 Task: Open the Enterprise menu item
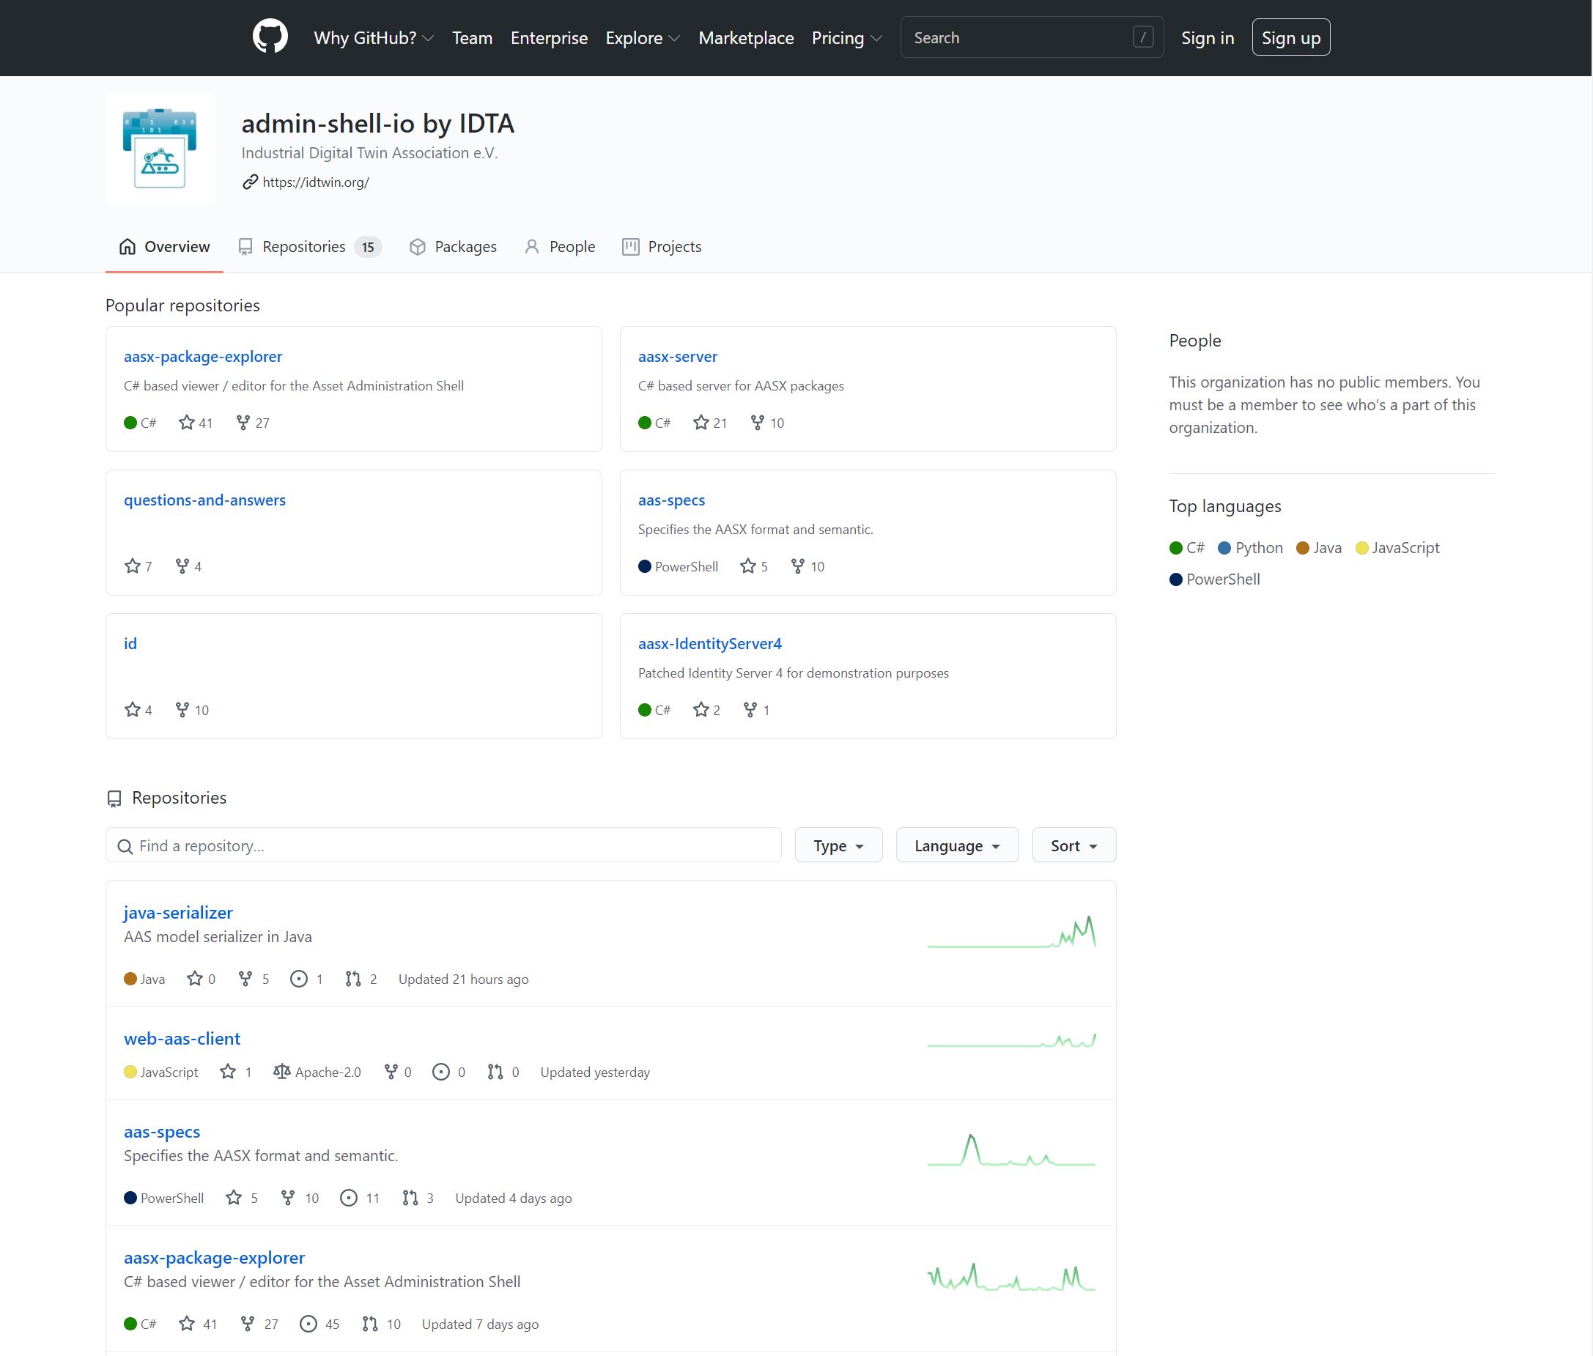549,37
